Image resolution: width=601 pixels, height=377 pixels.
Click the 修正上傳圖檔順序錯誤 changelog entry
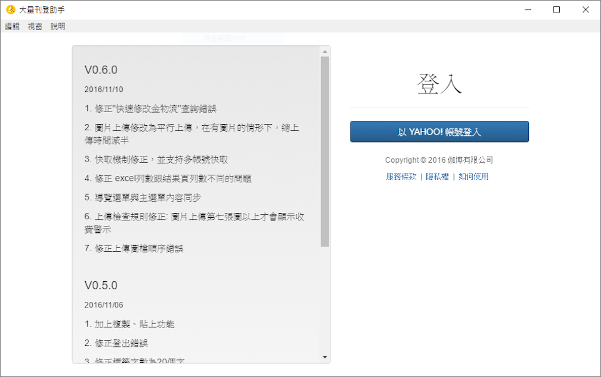pos(134,249)
